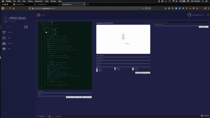The image size is (210, 118).
Task: Open the gift What's New icon
Action: click(205, 8)
